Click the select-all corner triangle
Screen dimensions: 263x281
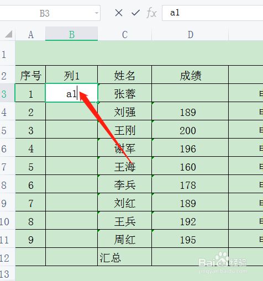pyautogui.click(x=8, y=34)
